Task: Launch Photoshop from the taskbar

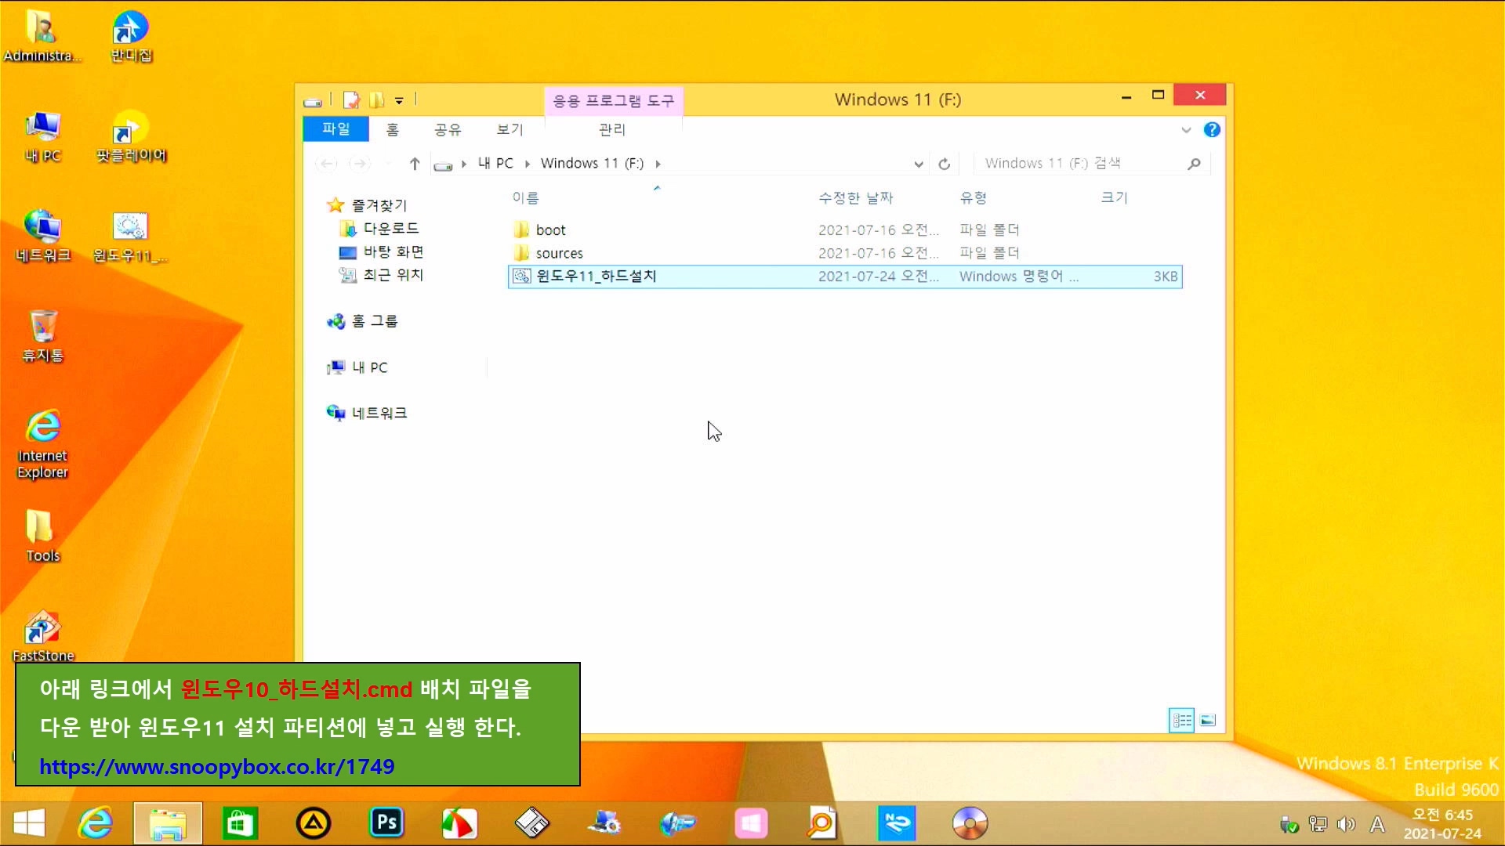Action: click(386, 822)
